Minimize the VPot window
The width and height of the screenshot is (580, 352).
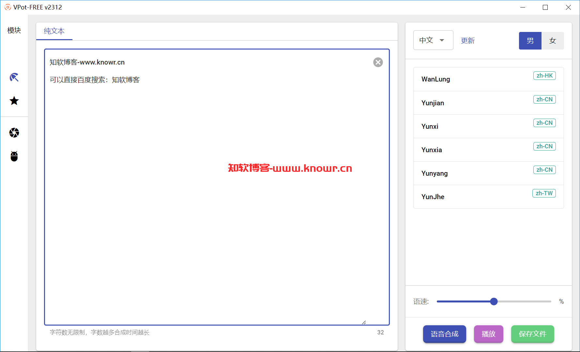coord(523,7)
